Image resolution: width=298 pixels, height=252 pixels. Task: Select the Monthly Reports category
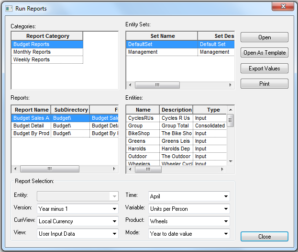47,52
